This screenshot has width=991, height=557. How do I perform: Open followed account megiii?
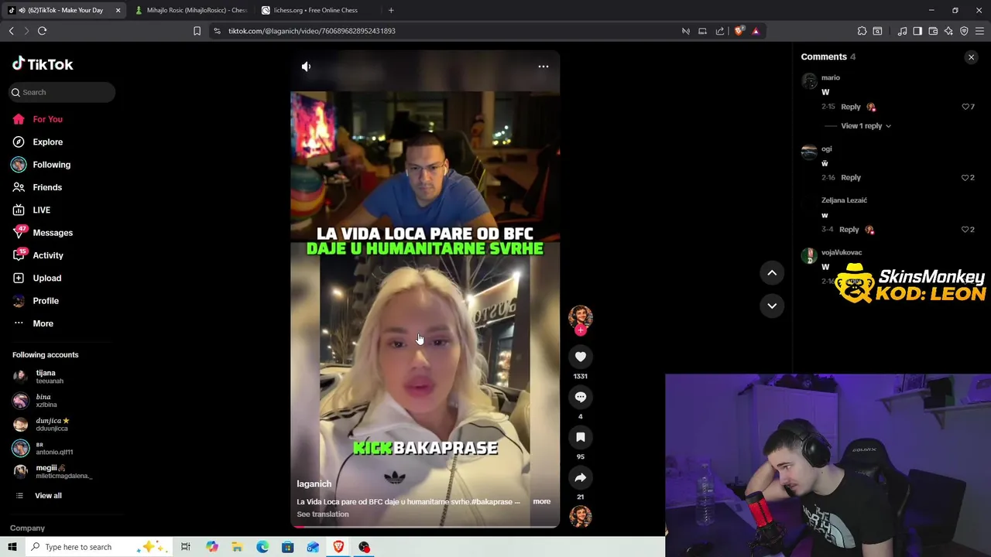(63, 472)
